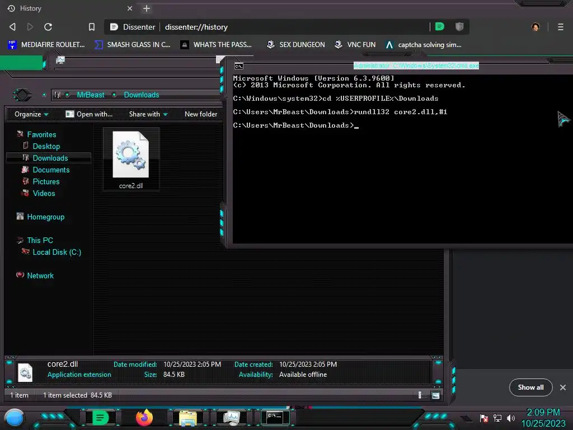This screenshot has width=573, height=430.
Task: Open the Dissenter taskbar icon
Action: 100,417
